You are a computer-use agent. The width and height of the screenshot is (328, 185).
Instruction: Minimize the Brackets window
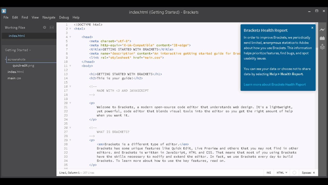(309, 11)
